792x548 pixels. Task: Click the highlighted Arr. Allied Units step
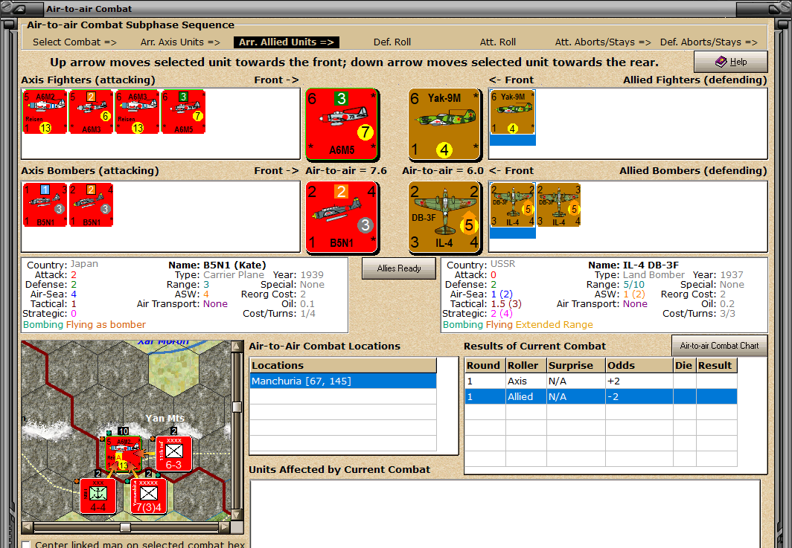pos(287,42)
